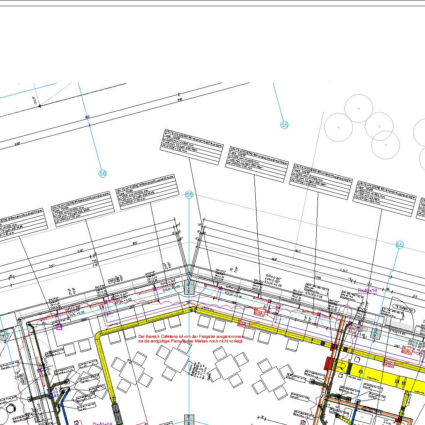Select the heater label box reading Type 30VM
This screenshot has width=425, height=425.
385,199
